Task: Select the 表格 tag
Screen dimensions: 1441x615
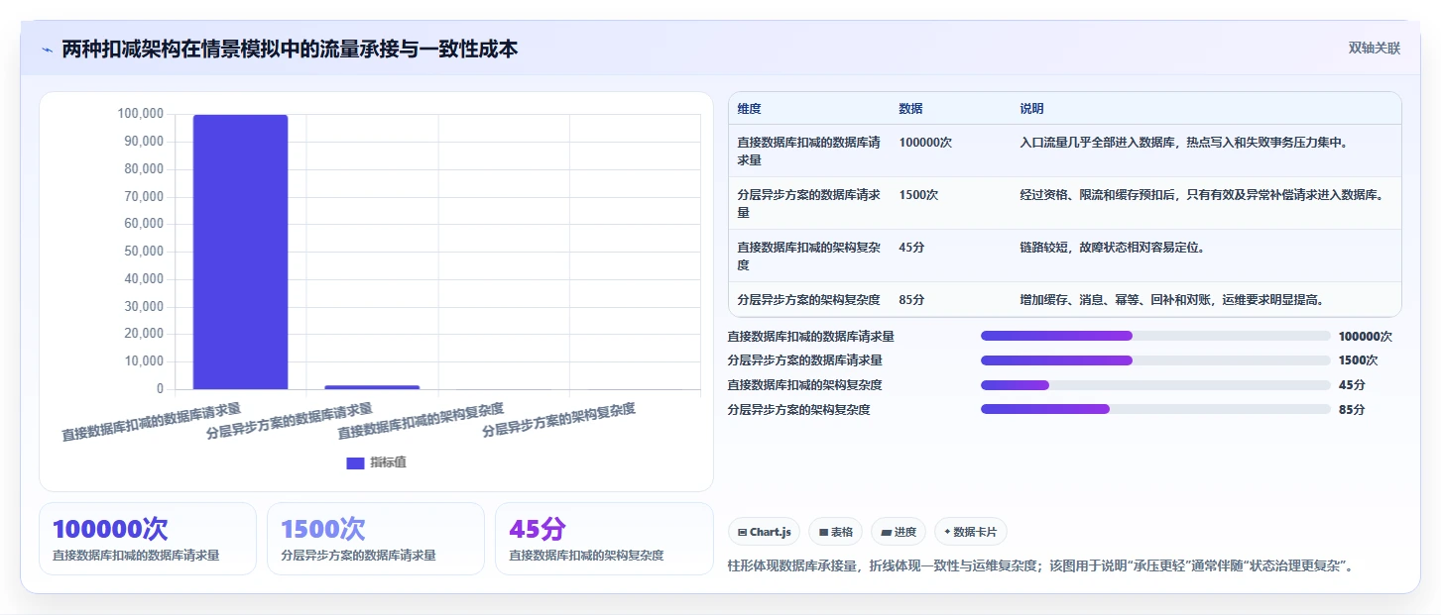Action: pos(836,532)
